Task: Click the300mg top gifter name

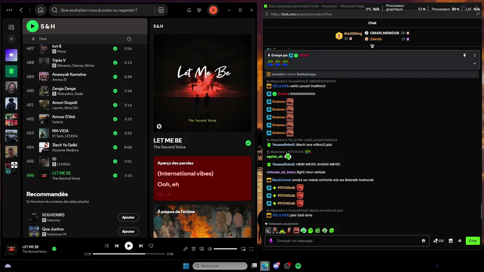Action: [353, 34]
